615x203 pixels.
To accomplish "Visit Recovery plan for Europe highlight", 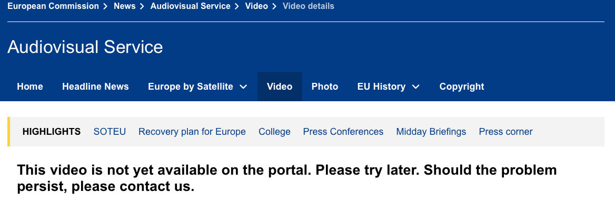I will (192, 132).
